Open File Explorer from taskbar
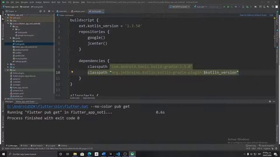The width and height of the screenshot is (280, 157). 75,154
